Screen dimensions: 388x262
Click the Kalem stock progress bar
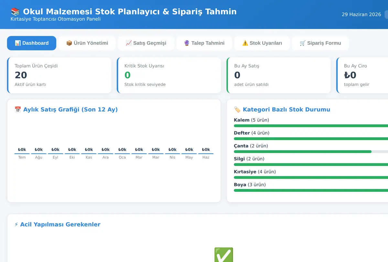tap(311, 126)
